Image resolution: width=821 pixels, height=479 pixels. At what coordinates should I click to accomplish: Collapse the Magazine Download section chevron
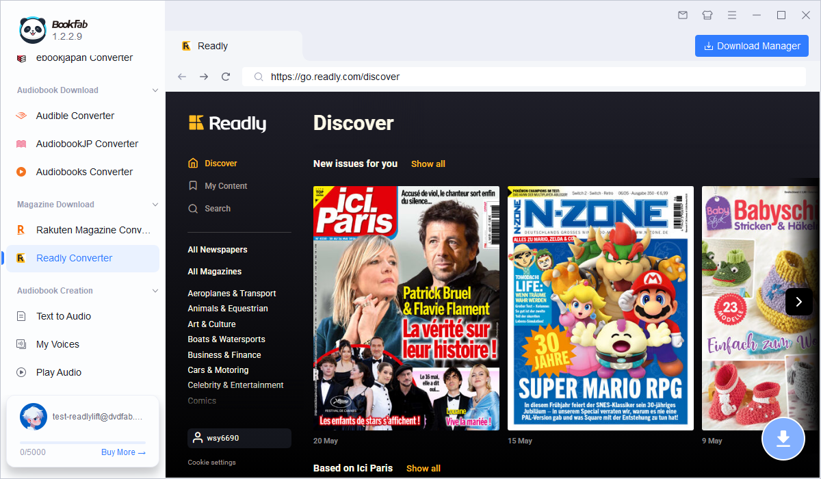[155, 205]
